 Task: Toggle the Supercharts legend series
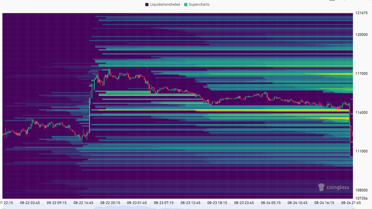point(199,4)
